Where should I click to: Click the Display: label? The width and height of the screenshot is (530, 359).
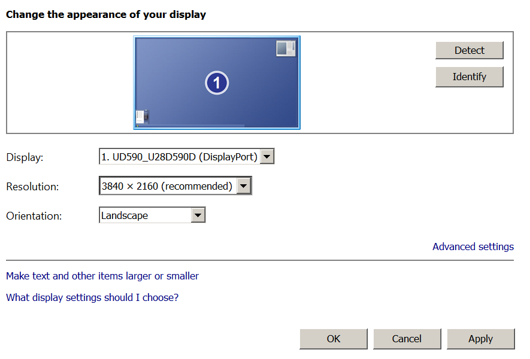click(25, 157)
